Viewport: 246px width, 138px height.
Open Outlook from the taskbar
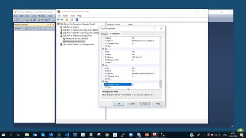point(35,135)
